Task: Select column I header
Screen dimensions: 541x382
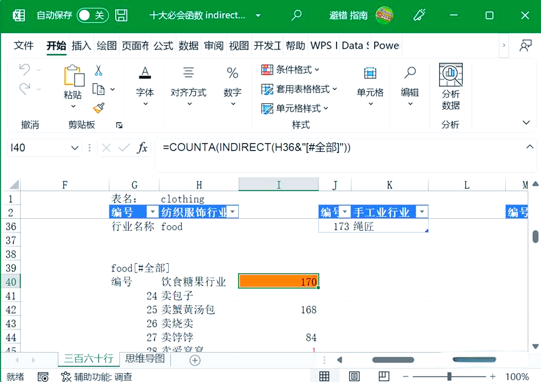Action: 278,185
